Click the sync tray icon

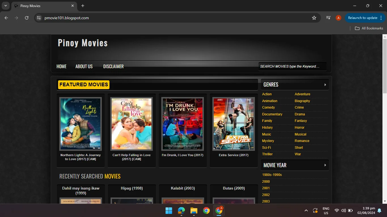(x=315, y=210)
